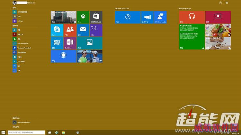This screenshot has width=241, height=135.
Task: Open the Sports tile with tennis players
Action: point(90,56)
